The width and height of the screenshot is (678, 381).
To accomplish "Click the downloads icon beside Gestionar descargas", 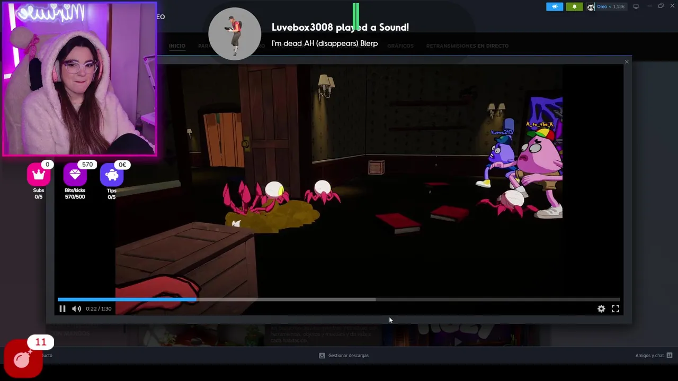I will [322, 356].
